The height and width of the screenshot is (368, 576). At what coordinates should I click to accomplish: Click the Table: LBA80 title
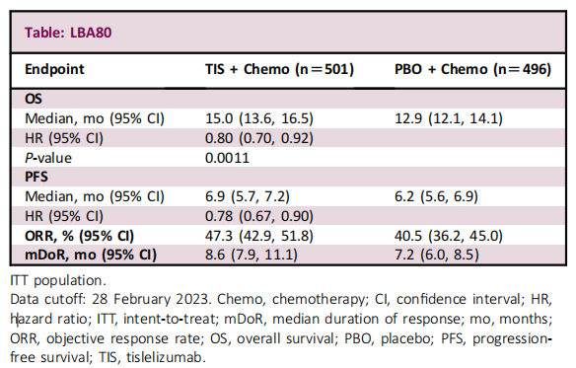[x=68, y=33]
